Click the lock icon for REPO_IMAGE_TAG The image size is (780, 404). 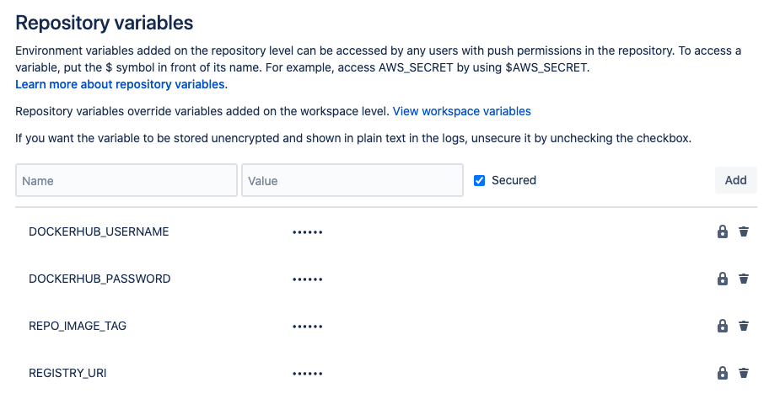pos(723,326)
